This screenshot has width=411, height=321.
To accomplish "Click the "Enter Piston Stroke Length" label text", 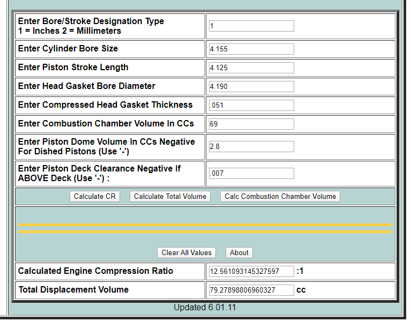I will [x=73, y=68].
